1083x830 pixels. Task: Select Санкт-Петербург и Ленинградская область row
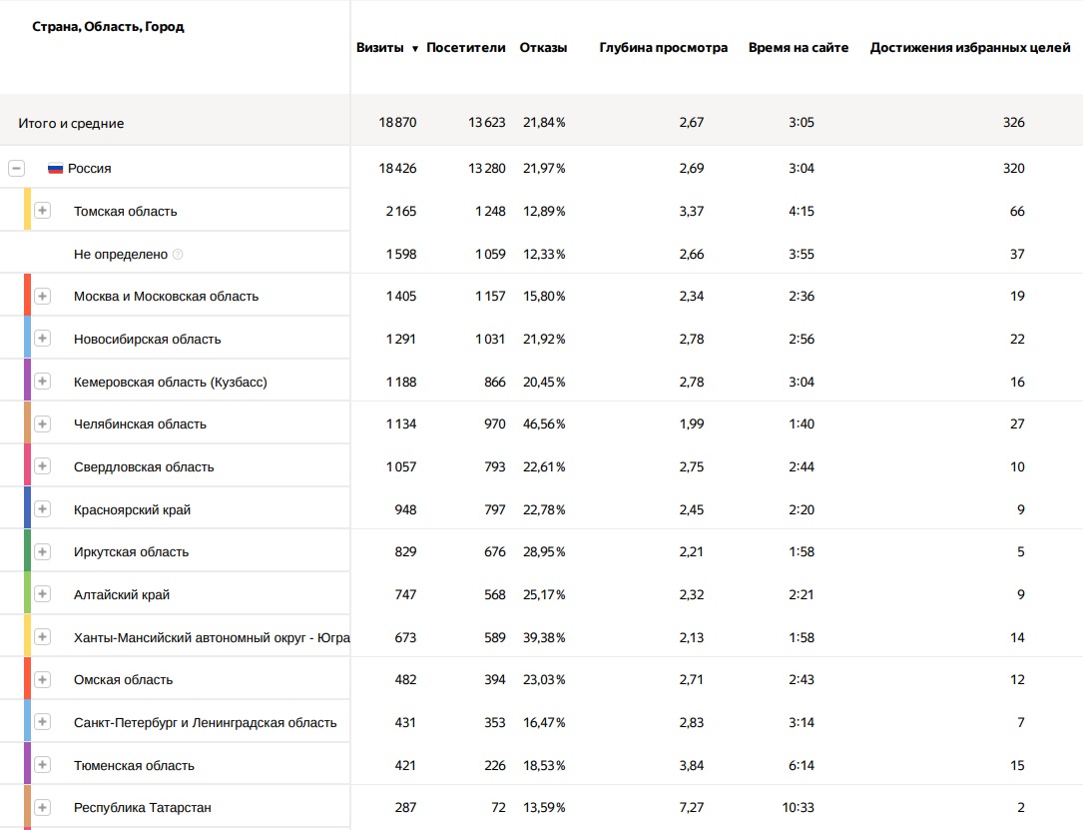pos(205,723)
